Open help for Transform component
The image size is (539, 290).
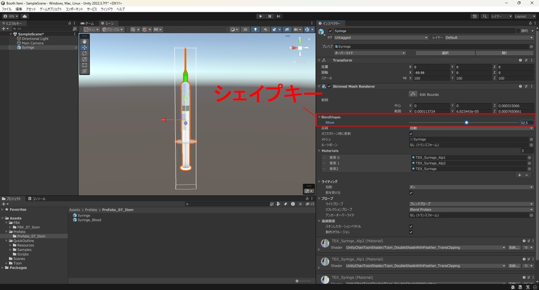click(x=520, y=60)
